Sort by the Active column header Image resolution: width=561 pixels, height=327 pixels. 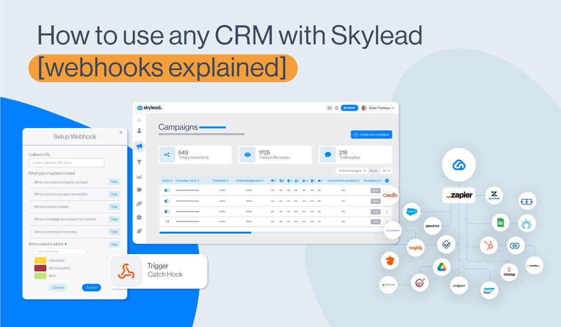(x=167, y=180)
